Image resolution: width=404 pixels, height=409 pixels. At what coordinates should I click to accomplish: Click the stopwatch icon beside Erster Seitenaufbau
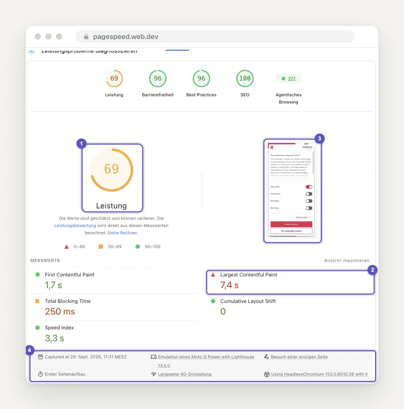[x=40, y=374]
